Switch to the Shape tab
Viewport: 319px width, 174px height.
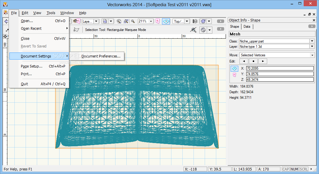[x=234, y=27]
